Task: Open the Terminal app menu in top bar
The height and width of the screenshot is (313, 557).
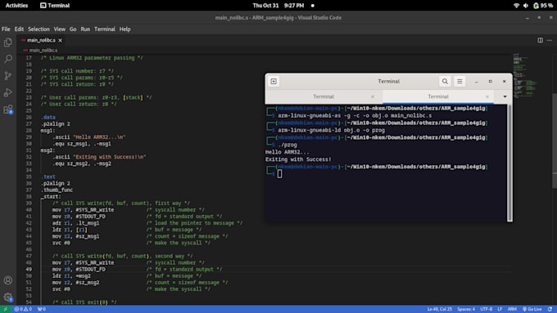Action: click(x=55, y=6)
